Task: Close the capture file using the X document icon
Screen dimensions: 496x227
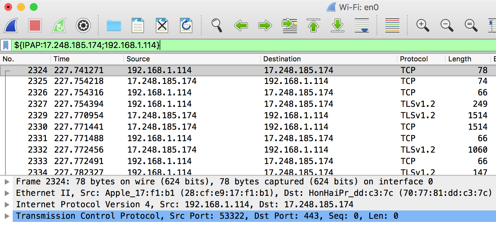Action: pos(162,25)
